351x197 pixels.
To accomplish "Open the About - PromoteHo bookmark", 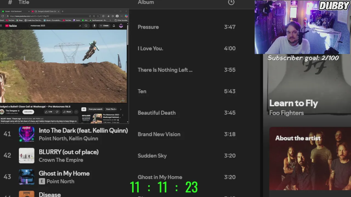I will pyautogui.click(x=52, y=20).
